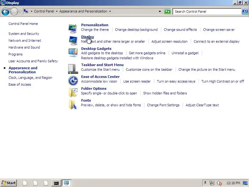Click Change desktop background

[136, 30]
